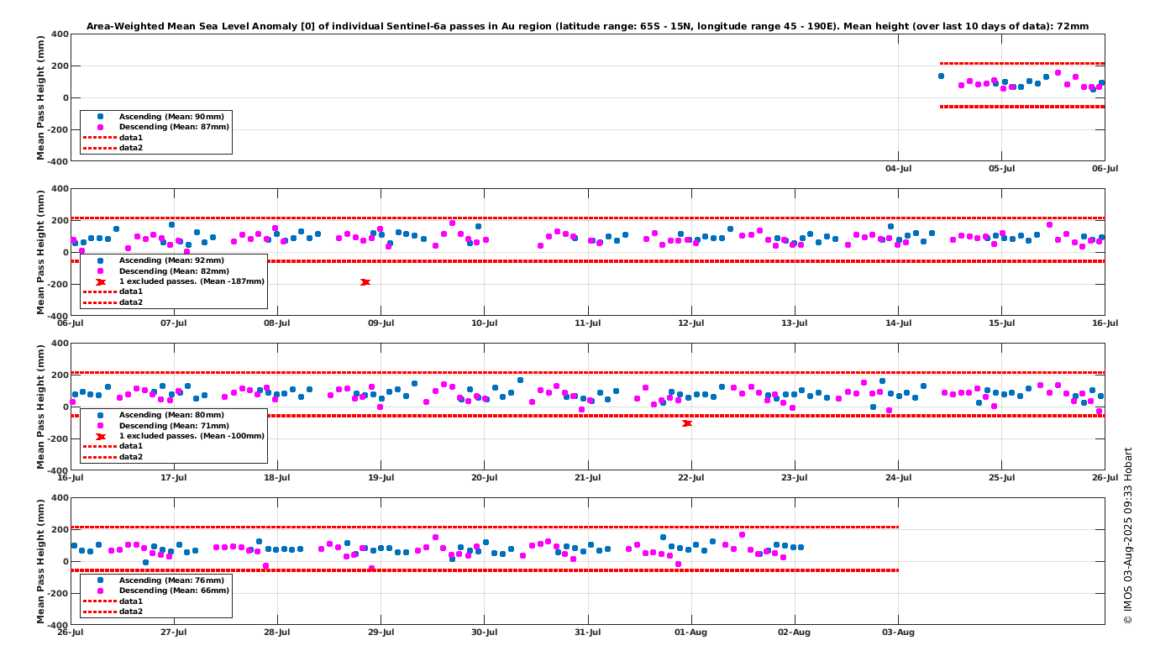This screenshot has width=1176, height=672.
Task: Click the 19-Jul axis label
Action: pos(381,478)
